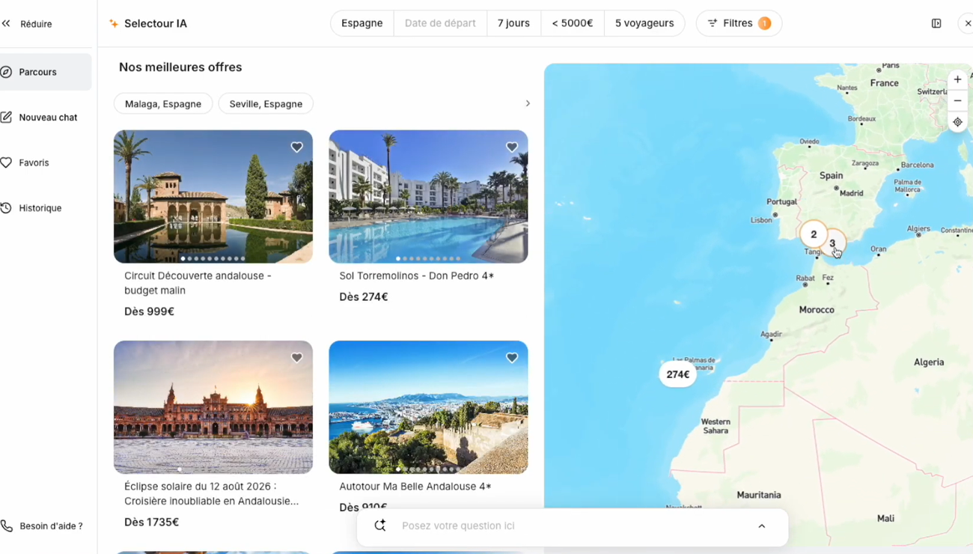Toggle heart on Autotour Ma Belle Andalouse
Screen dimensions: 973x554
(x=512, y=358)
